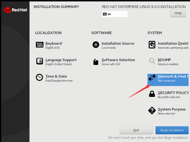
Task: Click the Installation Destination disk icon
Action: click(152, 45)
